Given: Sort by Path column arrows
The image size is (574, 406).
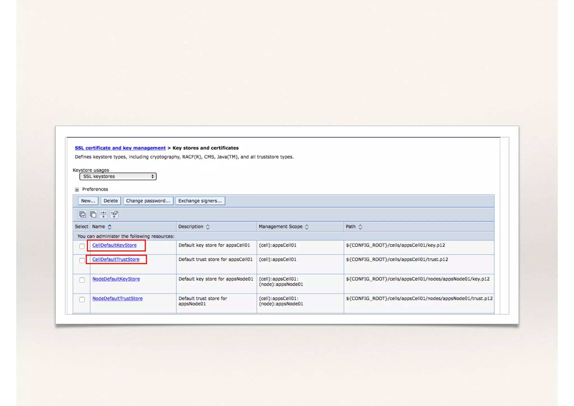Looking at the screenshot, I should pyautogui.click(x=360, y=227).
